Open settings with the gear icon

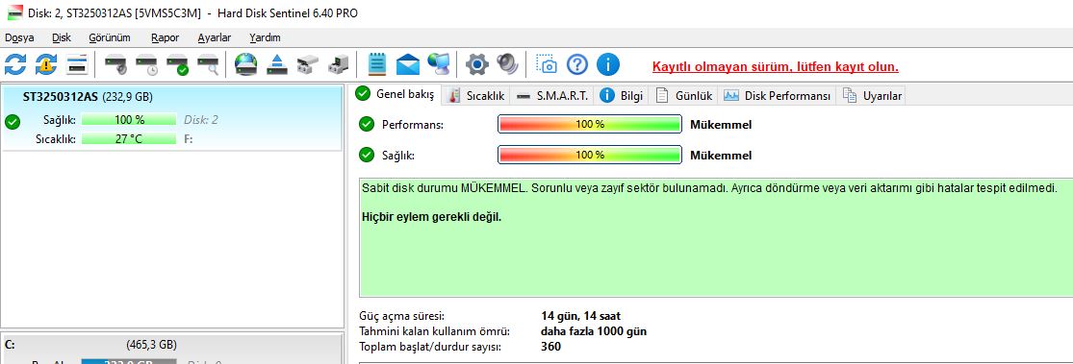(477, 65)
